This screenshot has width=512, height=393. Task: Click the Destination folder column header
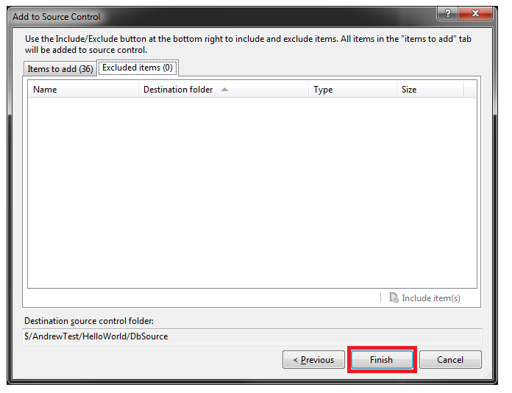pos(178,90)
